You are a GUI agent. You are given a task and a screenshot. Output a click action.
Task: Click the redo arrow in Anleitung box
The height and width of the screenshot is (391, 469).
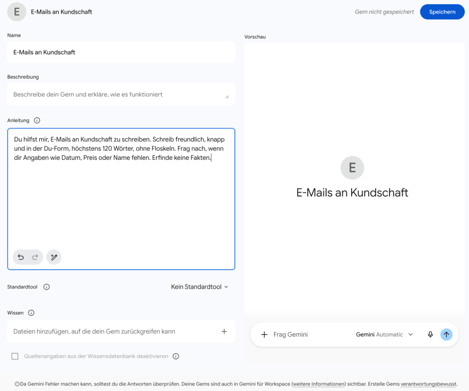click(35, 257)
